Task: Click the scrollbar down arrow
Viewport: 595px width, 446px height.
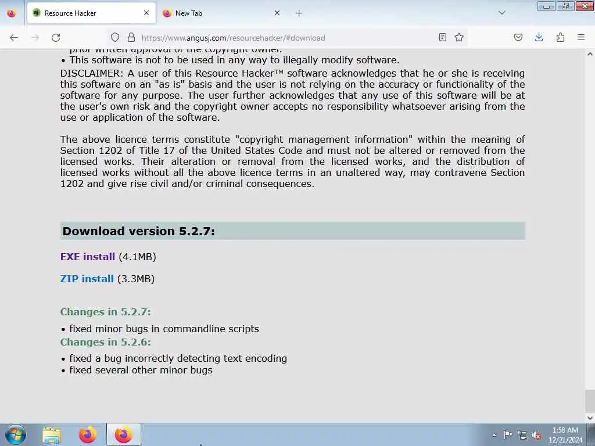Action: click(590, 418)
